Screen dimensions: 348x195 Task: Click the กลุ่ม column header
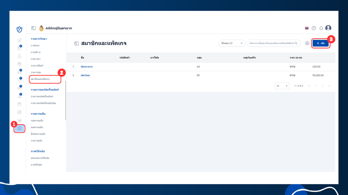pyautogui.click(x=199, y=58)
